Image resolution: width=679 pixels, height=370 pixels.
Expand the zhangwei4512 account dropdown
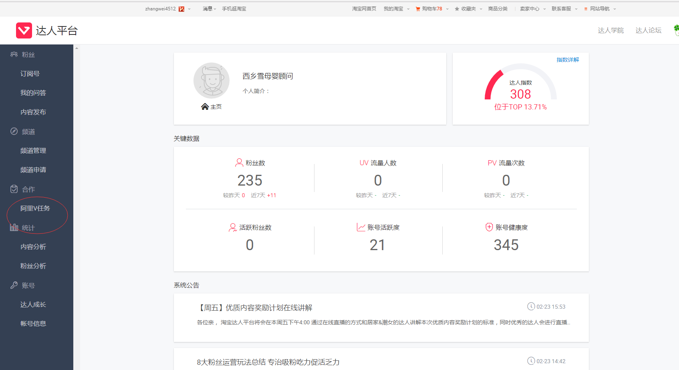click(x=189, y=9)
